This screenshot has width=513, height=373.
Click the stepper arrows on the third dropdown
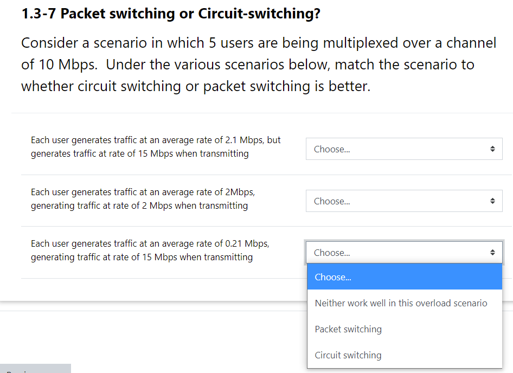(x=493, y=252)
